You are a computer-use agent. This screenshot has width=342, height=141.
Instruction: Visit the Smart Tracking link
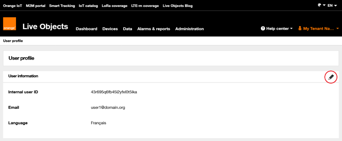point(62,6)
